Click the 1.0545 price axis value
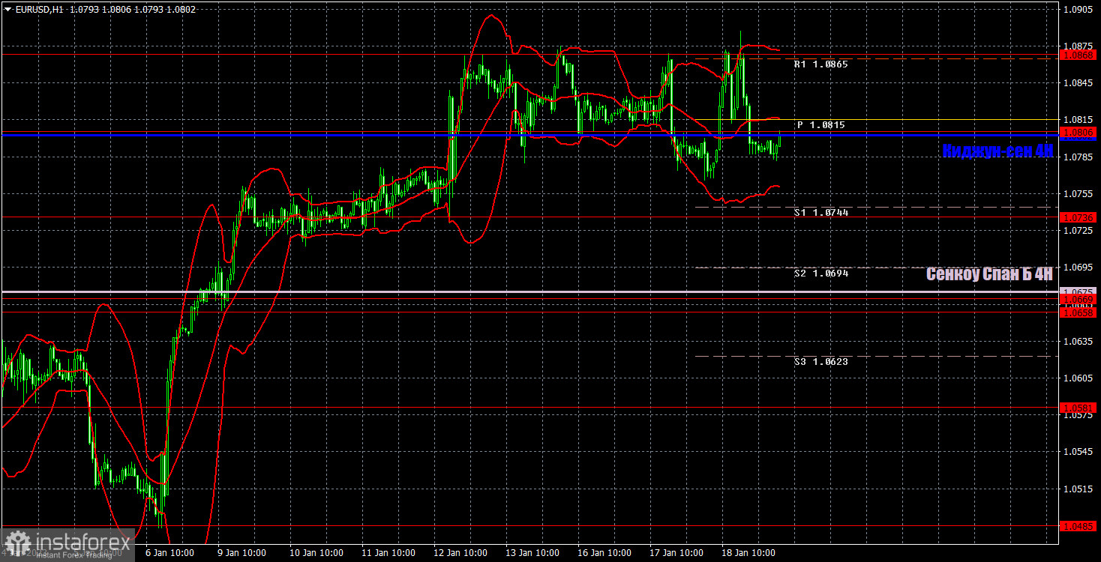1101x562 pixels. pos(1078,452)
